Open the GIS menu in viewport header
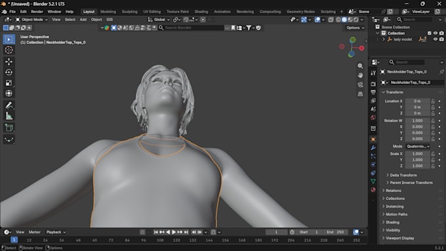 click(x=110, y=20)
